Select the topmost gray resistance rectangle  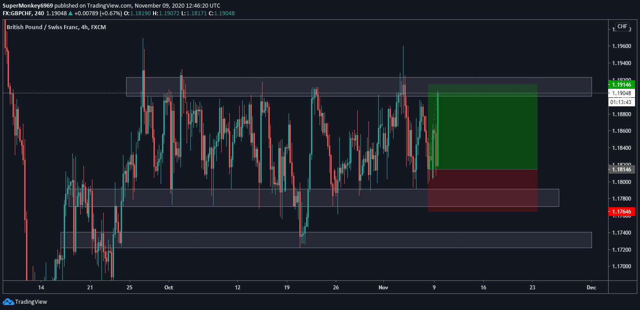[x=359, y=87]
